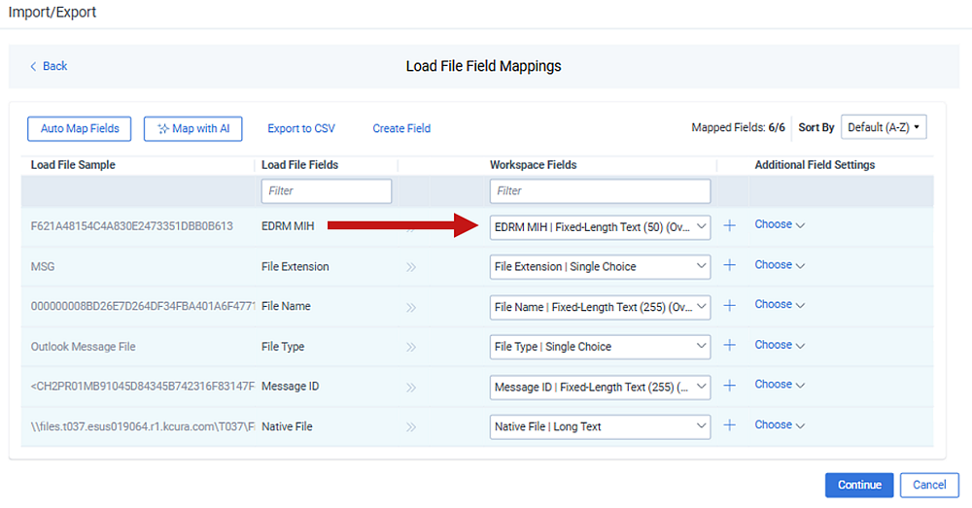Select the File Type load file field
This screenshot has width=972, height=508.
coord(283,347)
